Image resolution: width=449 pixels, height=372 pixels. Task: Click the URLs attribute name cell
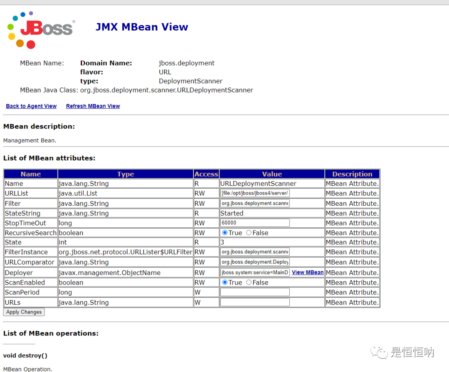[x=31, y=302]
